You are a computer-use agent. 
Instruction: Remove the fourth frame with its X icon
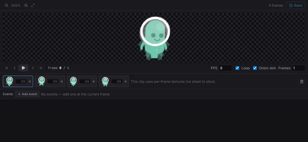pyautogui.click(x=126, y=82)
